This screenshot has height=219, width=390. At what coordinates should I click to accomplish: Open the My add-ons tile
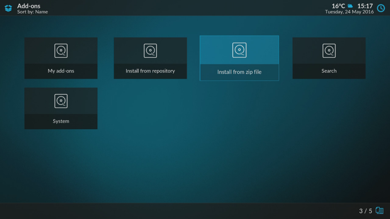click(61, 58)
